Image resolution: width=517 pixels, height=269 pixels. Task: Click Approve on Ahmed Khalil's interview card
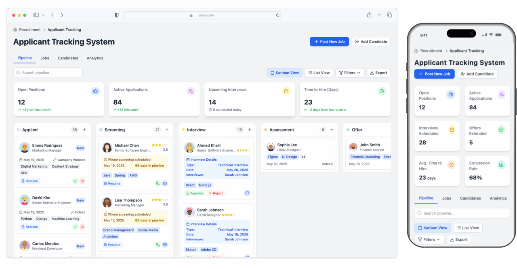[x=195, y=193]
